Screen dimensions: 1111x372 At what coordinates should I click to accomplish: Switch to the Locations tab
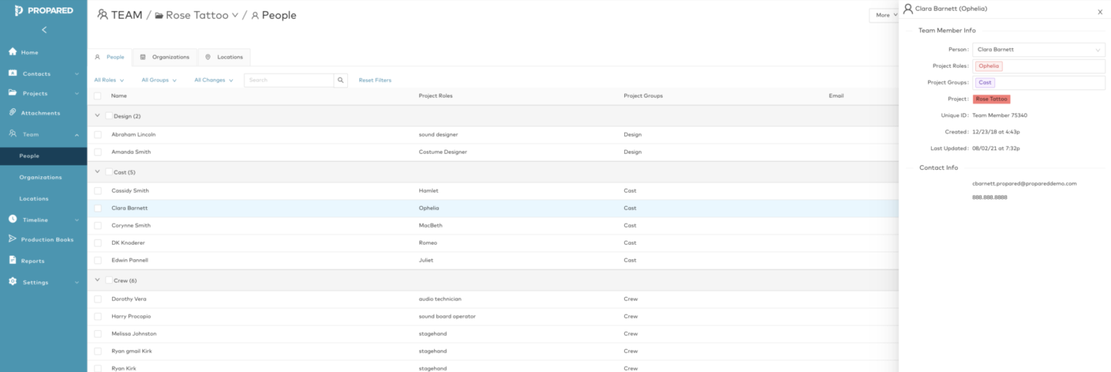[224, 57]
